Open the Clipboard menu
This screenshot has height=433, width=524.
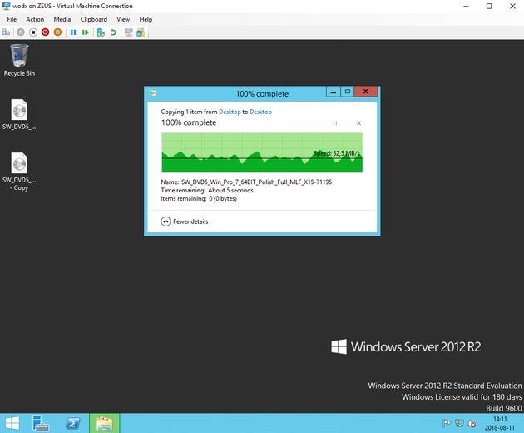coord(94,19)
